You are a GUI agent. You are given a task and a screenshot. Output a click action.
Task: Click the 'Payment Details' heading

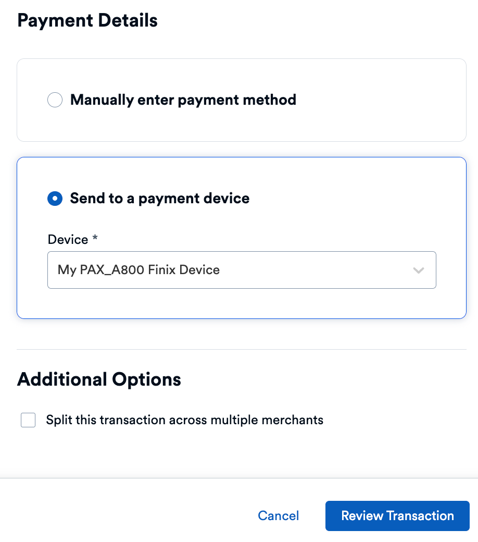(x=87, y=20)
